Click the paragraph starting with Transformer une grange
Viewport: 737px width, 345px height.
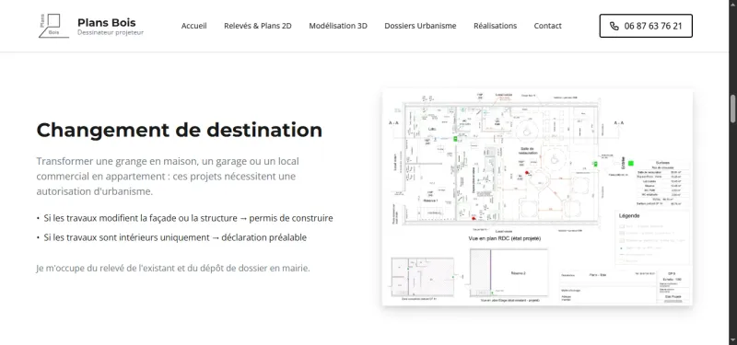click(x=168, y=177)
